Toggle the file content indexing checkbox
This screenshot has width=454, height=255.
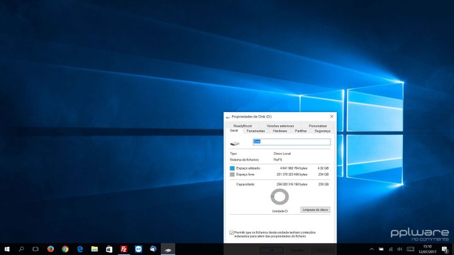[x=231, y=232]
